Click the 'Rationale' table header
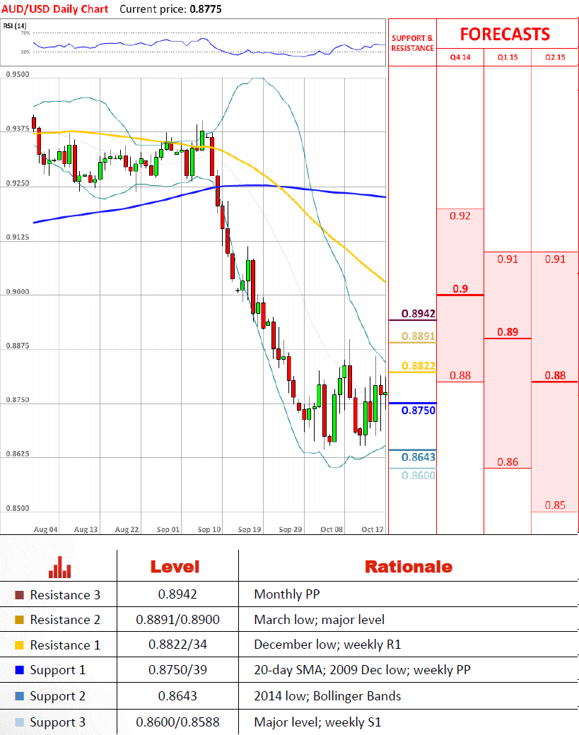Image resolution: width=579 pixels, height=735 pixels. [x=409, y=567]
